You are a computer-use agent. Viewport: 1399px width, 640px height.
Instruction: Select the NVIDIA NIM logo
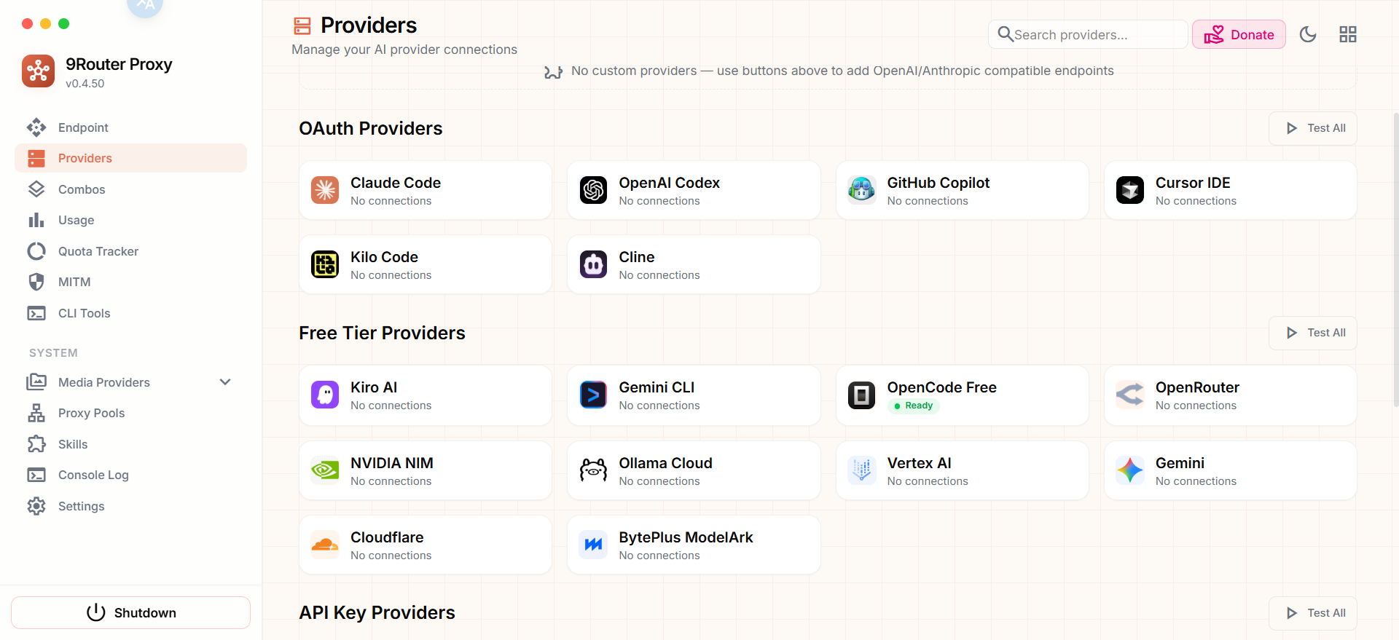325,470
